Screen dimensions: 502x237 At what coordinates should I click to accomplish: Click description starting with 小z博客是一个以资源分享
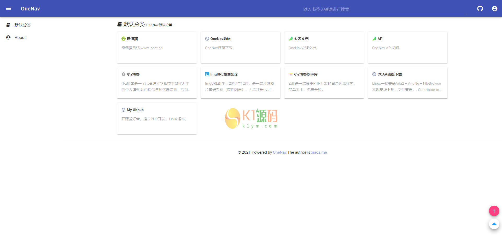[156, 86]
